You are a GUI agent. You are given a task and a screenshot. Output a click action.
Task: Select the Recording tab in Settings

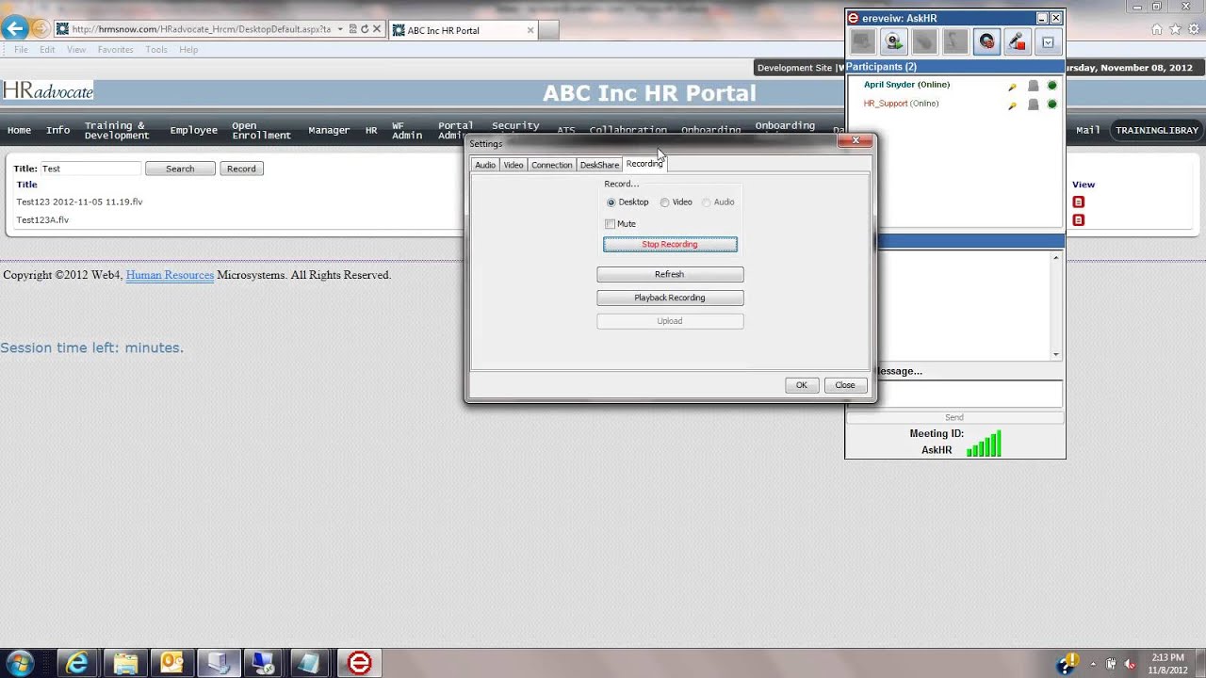coord(644,164)
